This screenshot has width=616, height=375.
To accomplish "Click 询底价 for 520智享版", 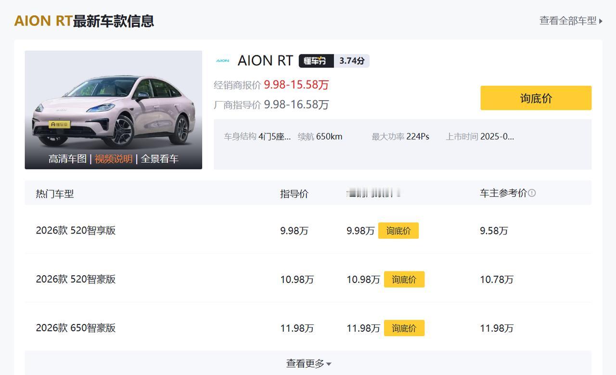I will 398,231.
